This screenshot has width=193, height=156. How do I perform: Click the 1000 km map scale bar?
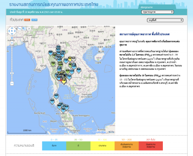[27, 131]
